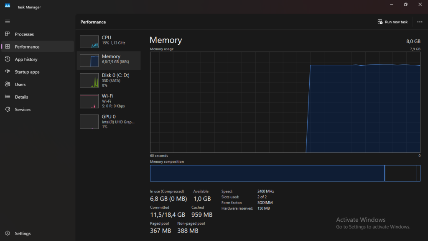Click the Performance sidebar icon
The width and height of the screenshot is (428, 241).
coord(8,46)
